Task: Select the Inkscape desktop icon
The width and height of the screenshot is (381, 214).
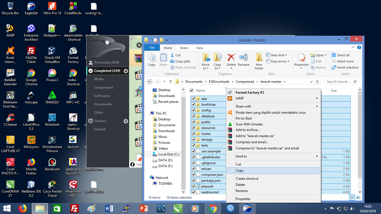Action: pos(31,98)
